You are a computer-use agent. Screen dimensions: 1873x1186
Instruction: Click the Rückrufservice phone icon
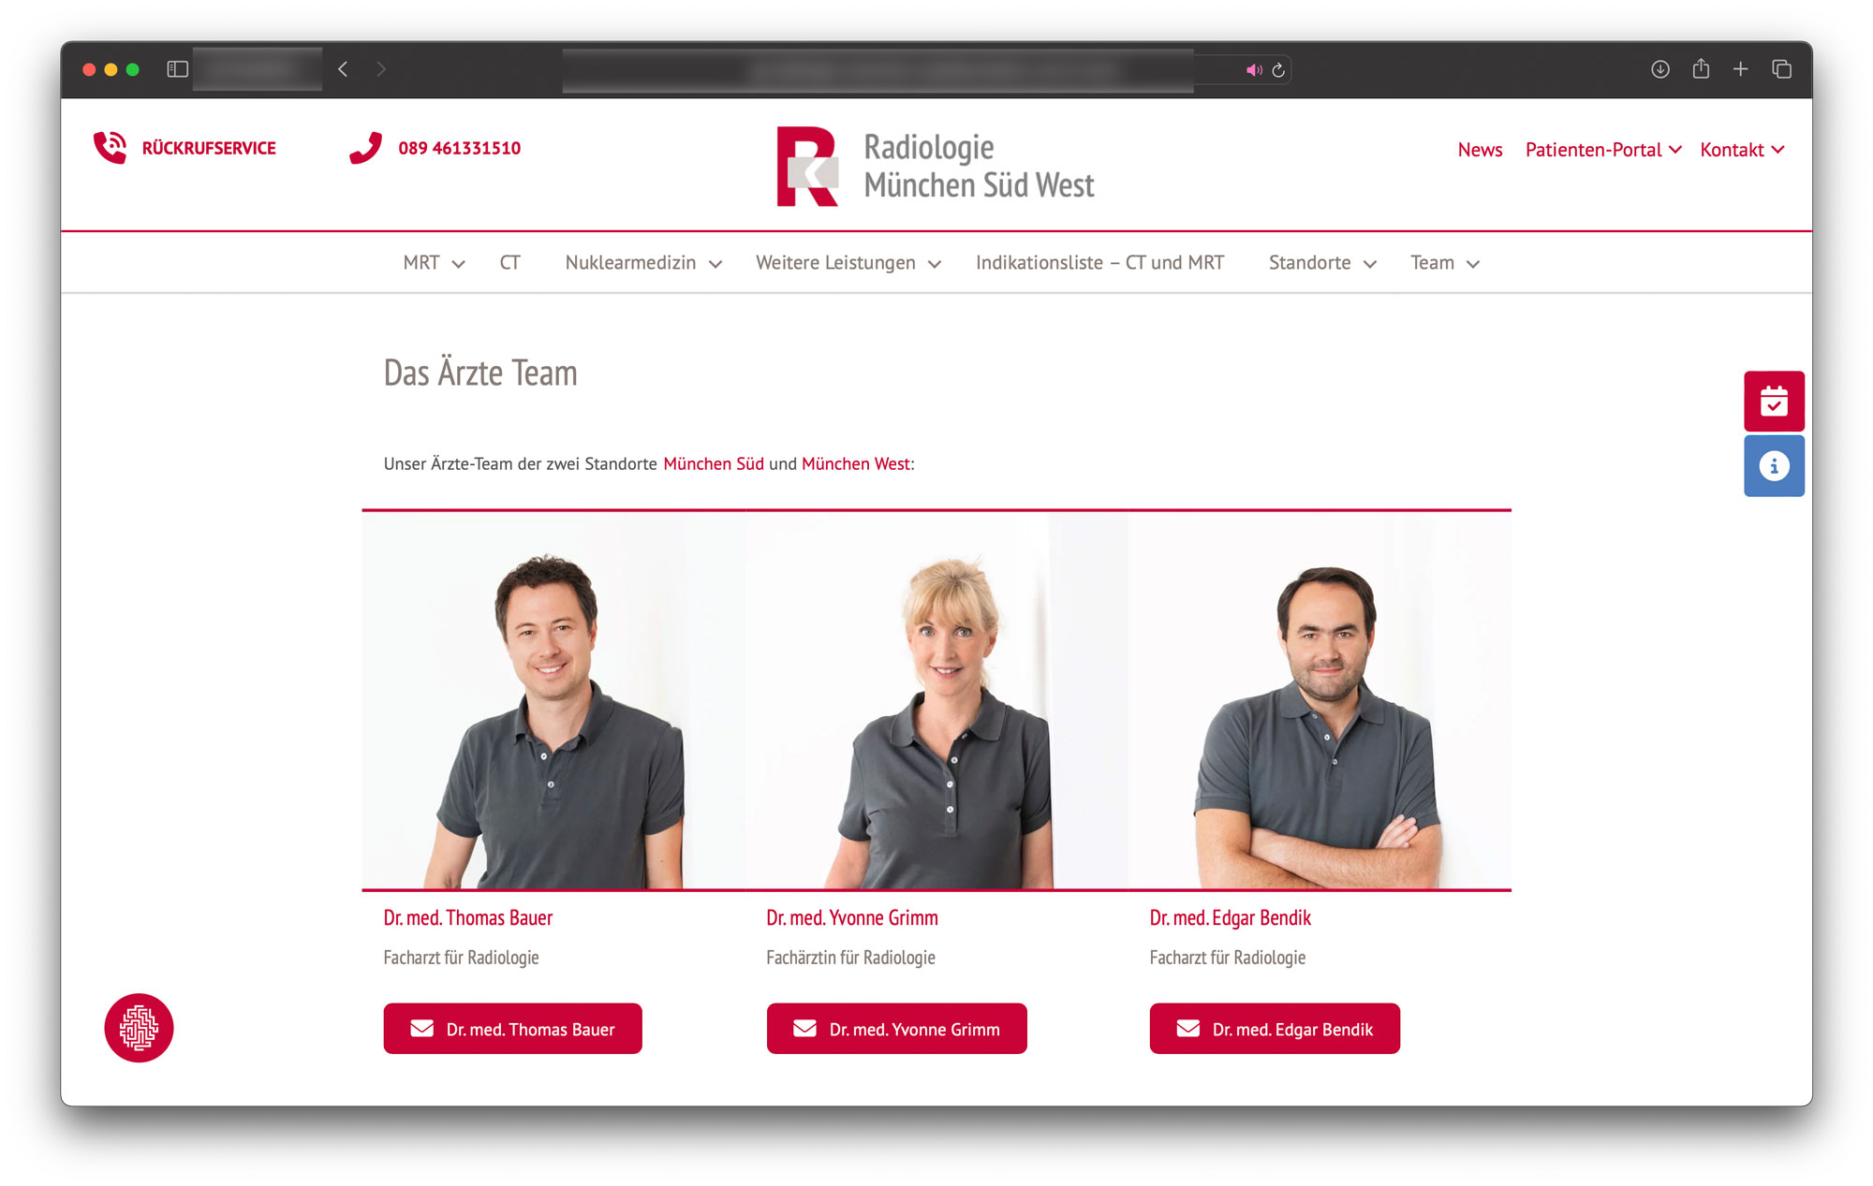[x=110, y=148]
